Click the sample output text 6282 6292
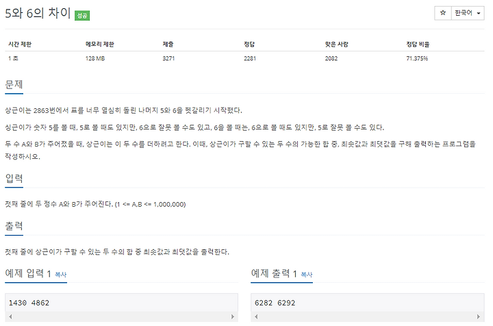Screen dimensions: 493x326 pyautogui.click(x=275, y=303)
